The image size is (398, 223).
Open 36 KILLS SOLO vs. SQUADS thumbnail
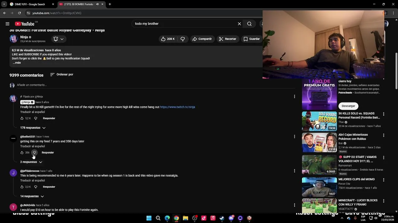point(319,121)
